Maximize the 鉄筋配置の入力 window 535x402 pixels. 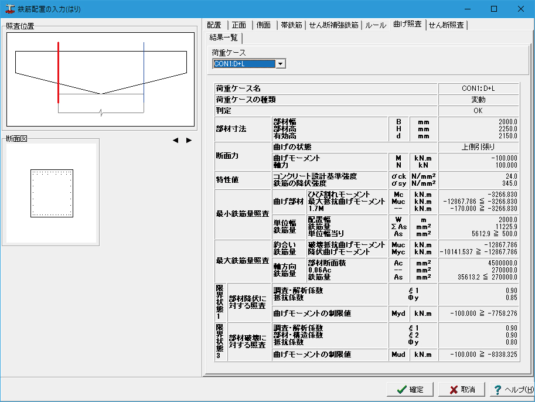point(493,9)
